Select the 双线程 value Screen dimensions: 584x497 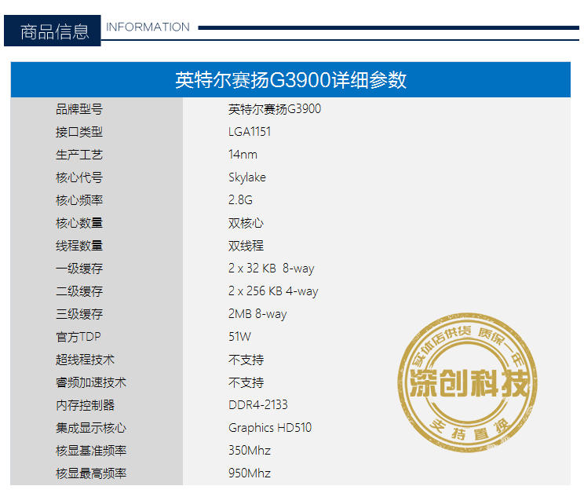246,246
